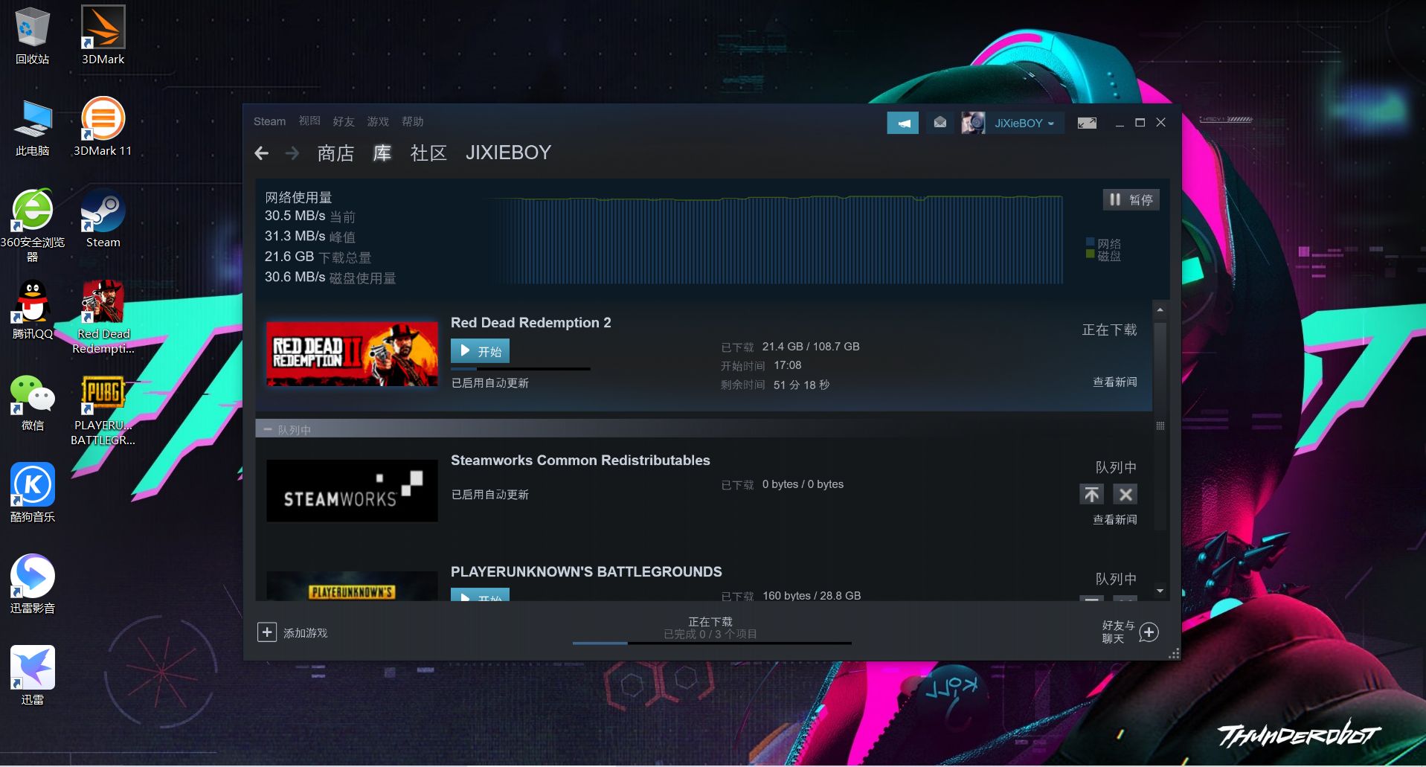Click the Steam forward navigation arrow
The width and height of the screenshot is (1426, 767).
click(x=292, y=153)
